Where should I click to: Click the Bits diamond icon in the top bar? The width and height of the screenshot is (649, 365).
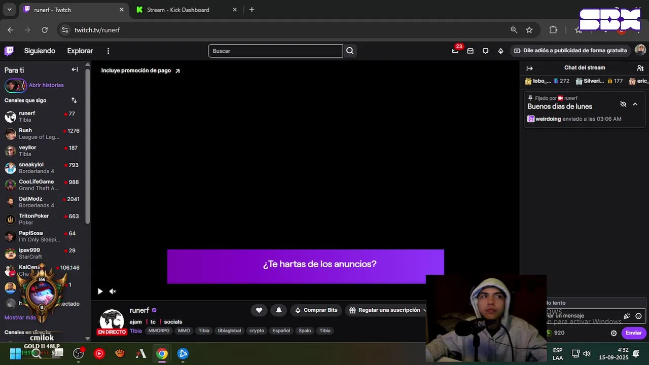[x=501, y=51]
